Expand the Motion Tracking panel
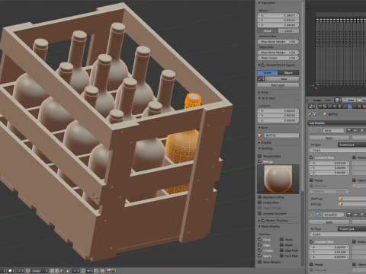The width and height of the screenshot is (366, 274). (x=259, y=221)
